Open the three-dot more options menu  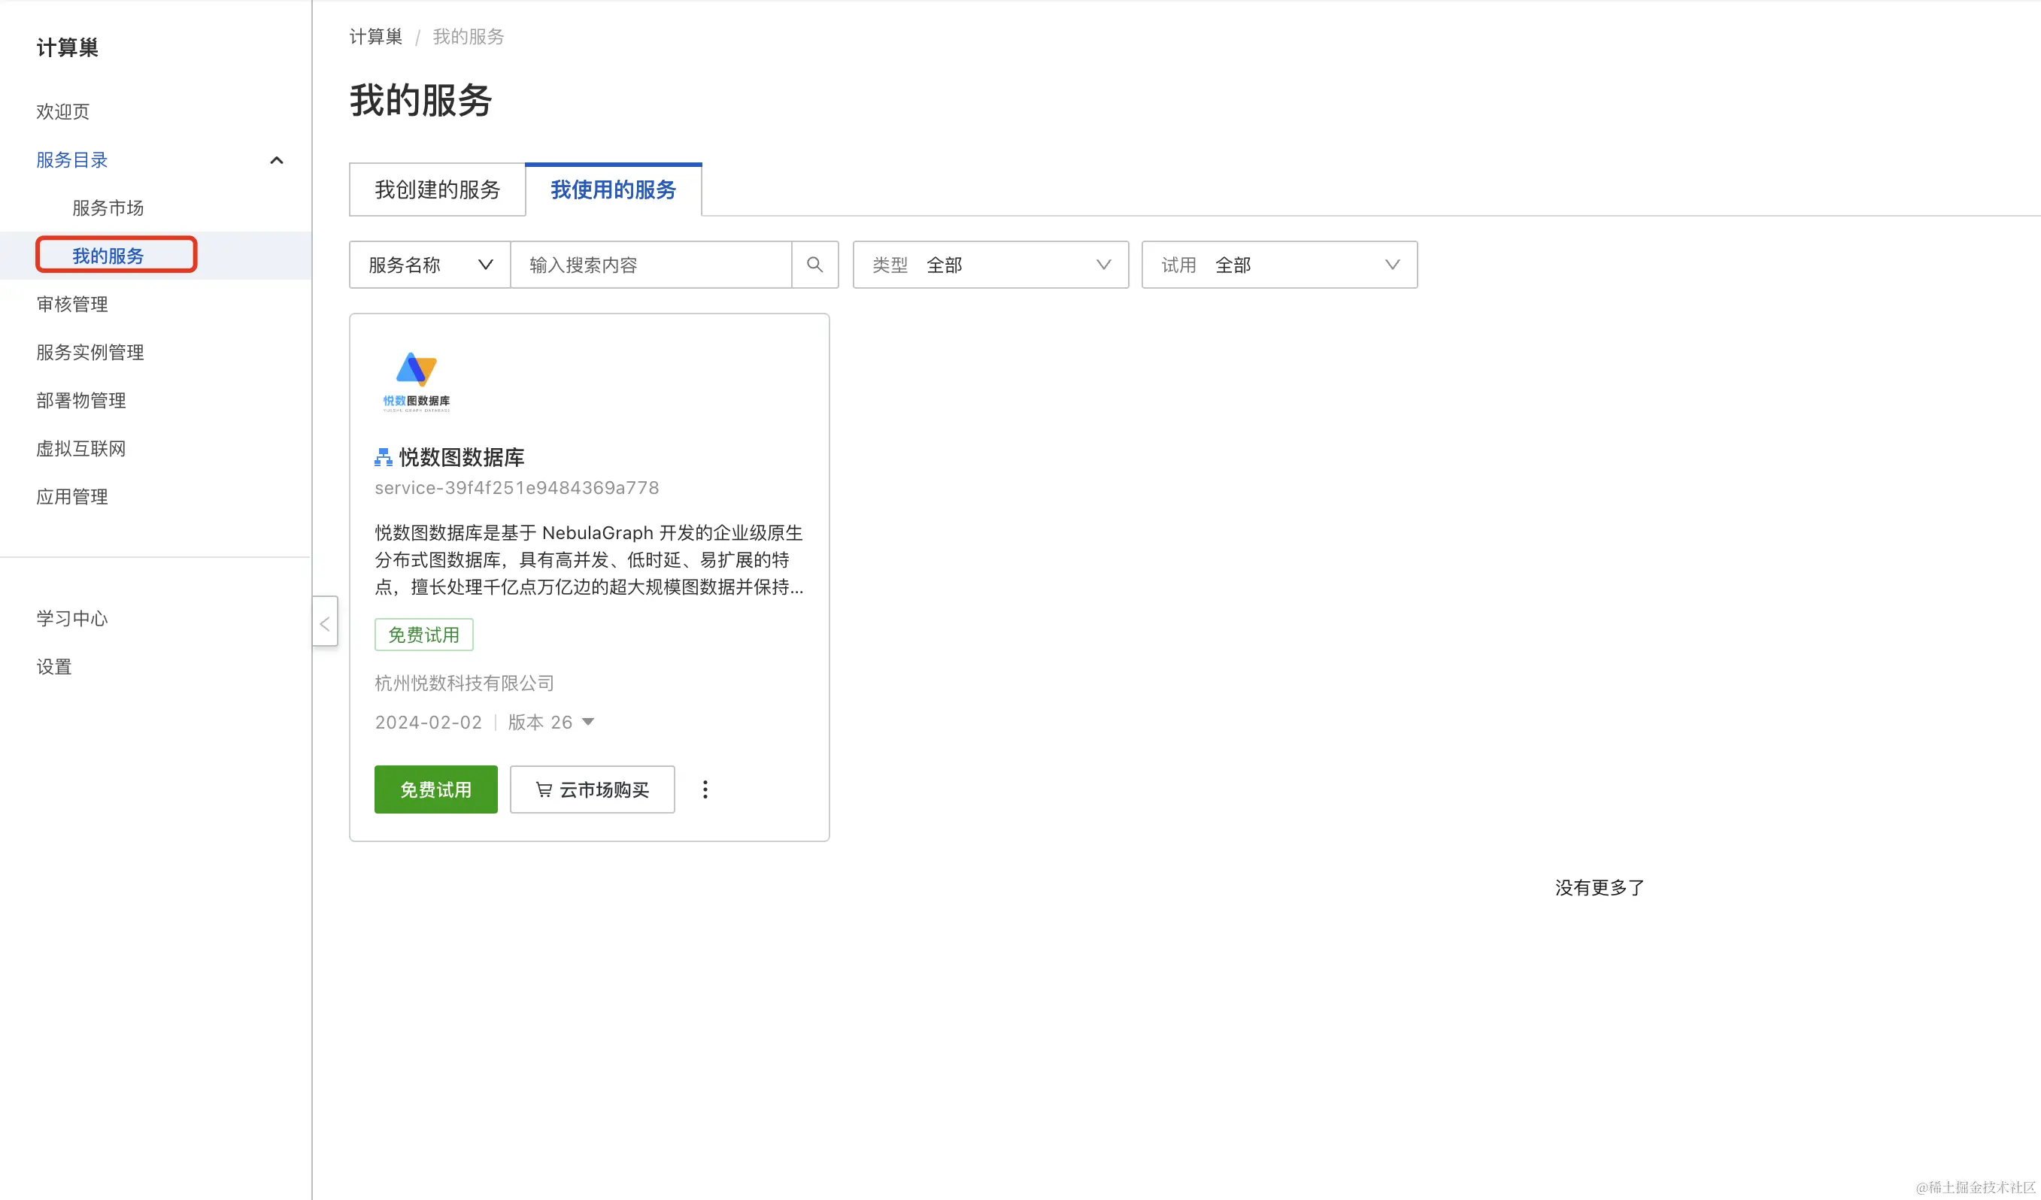[x=705, y=789]
